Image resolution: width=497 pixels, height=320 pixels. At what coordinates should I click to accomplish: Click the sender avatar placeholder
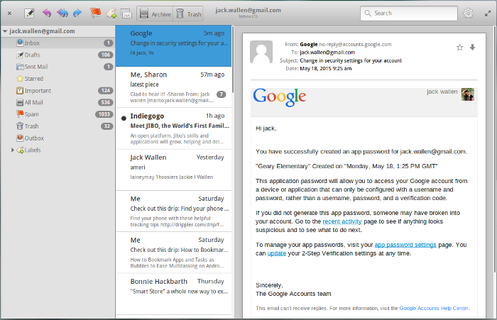click(261, 52)
